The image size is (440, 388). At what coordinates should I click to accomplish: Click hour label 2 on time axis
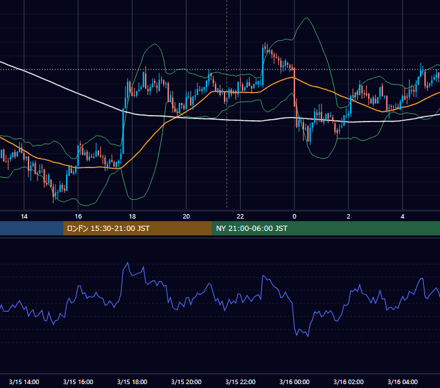(x=349, y=217)
